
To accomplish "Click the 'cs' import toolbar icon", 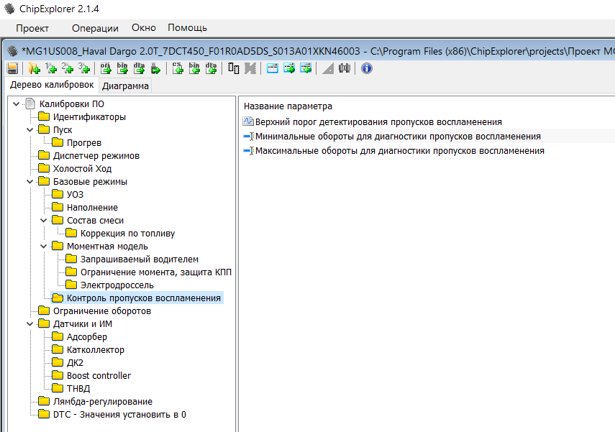I will pos(178,68).
